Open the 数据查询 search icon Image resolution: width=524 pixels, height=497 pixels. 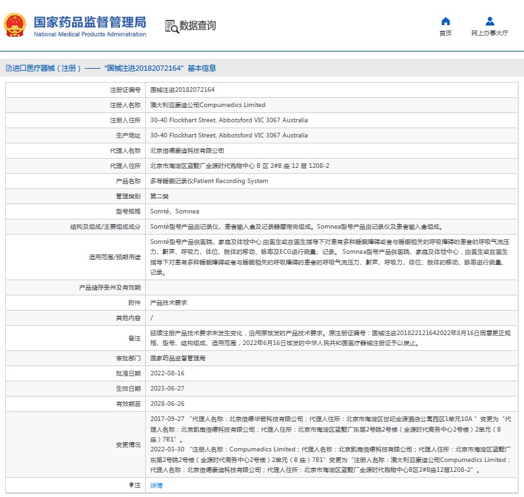pos(172,26)
